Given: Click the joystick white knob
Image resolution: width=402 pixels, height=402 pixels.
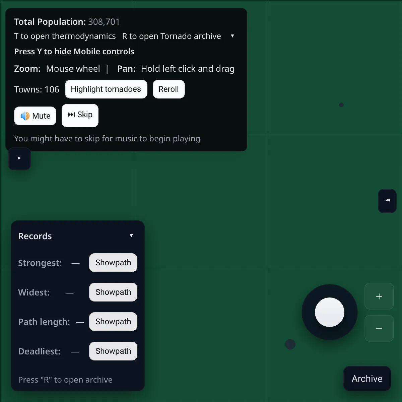Looking at the screenshot, I should coord(330,312).
